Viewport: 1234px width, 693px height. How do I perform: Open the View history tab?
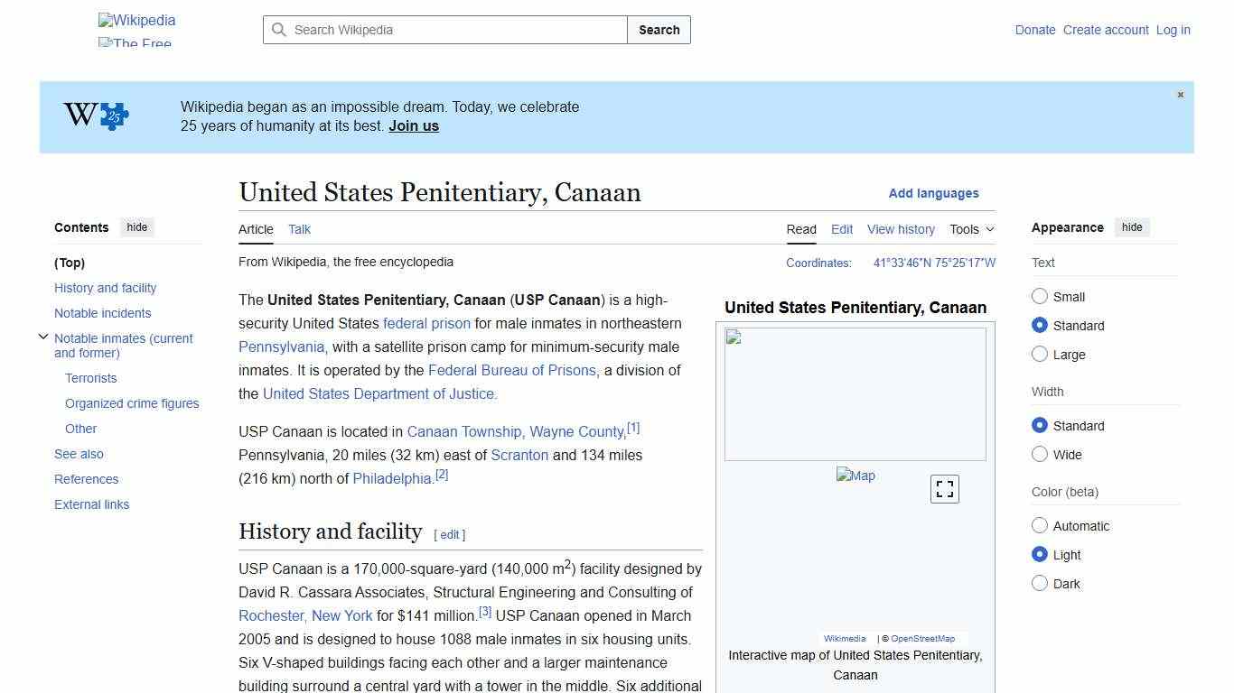[901, 229]
